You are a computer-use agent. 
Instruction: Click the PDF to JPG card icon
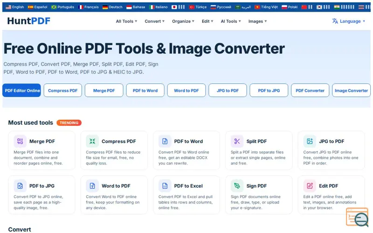point(20,185)
